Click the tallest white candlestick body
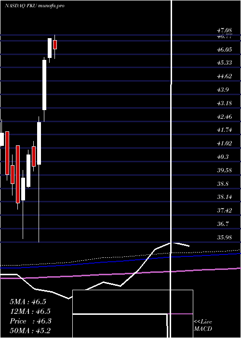Screen dimensions: 241x338 click(44, 85)
